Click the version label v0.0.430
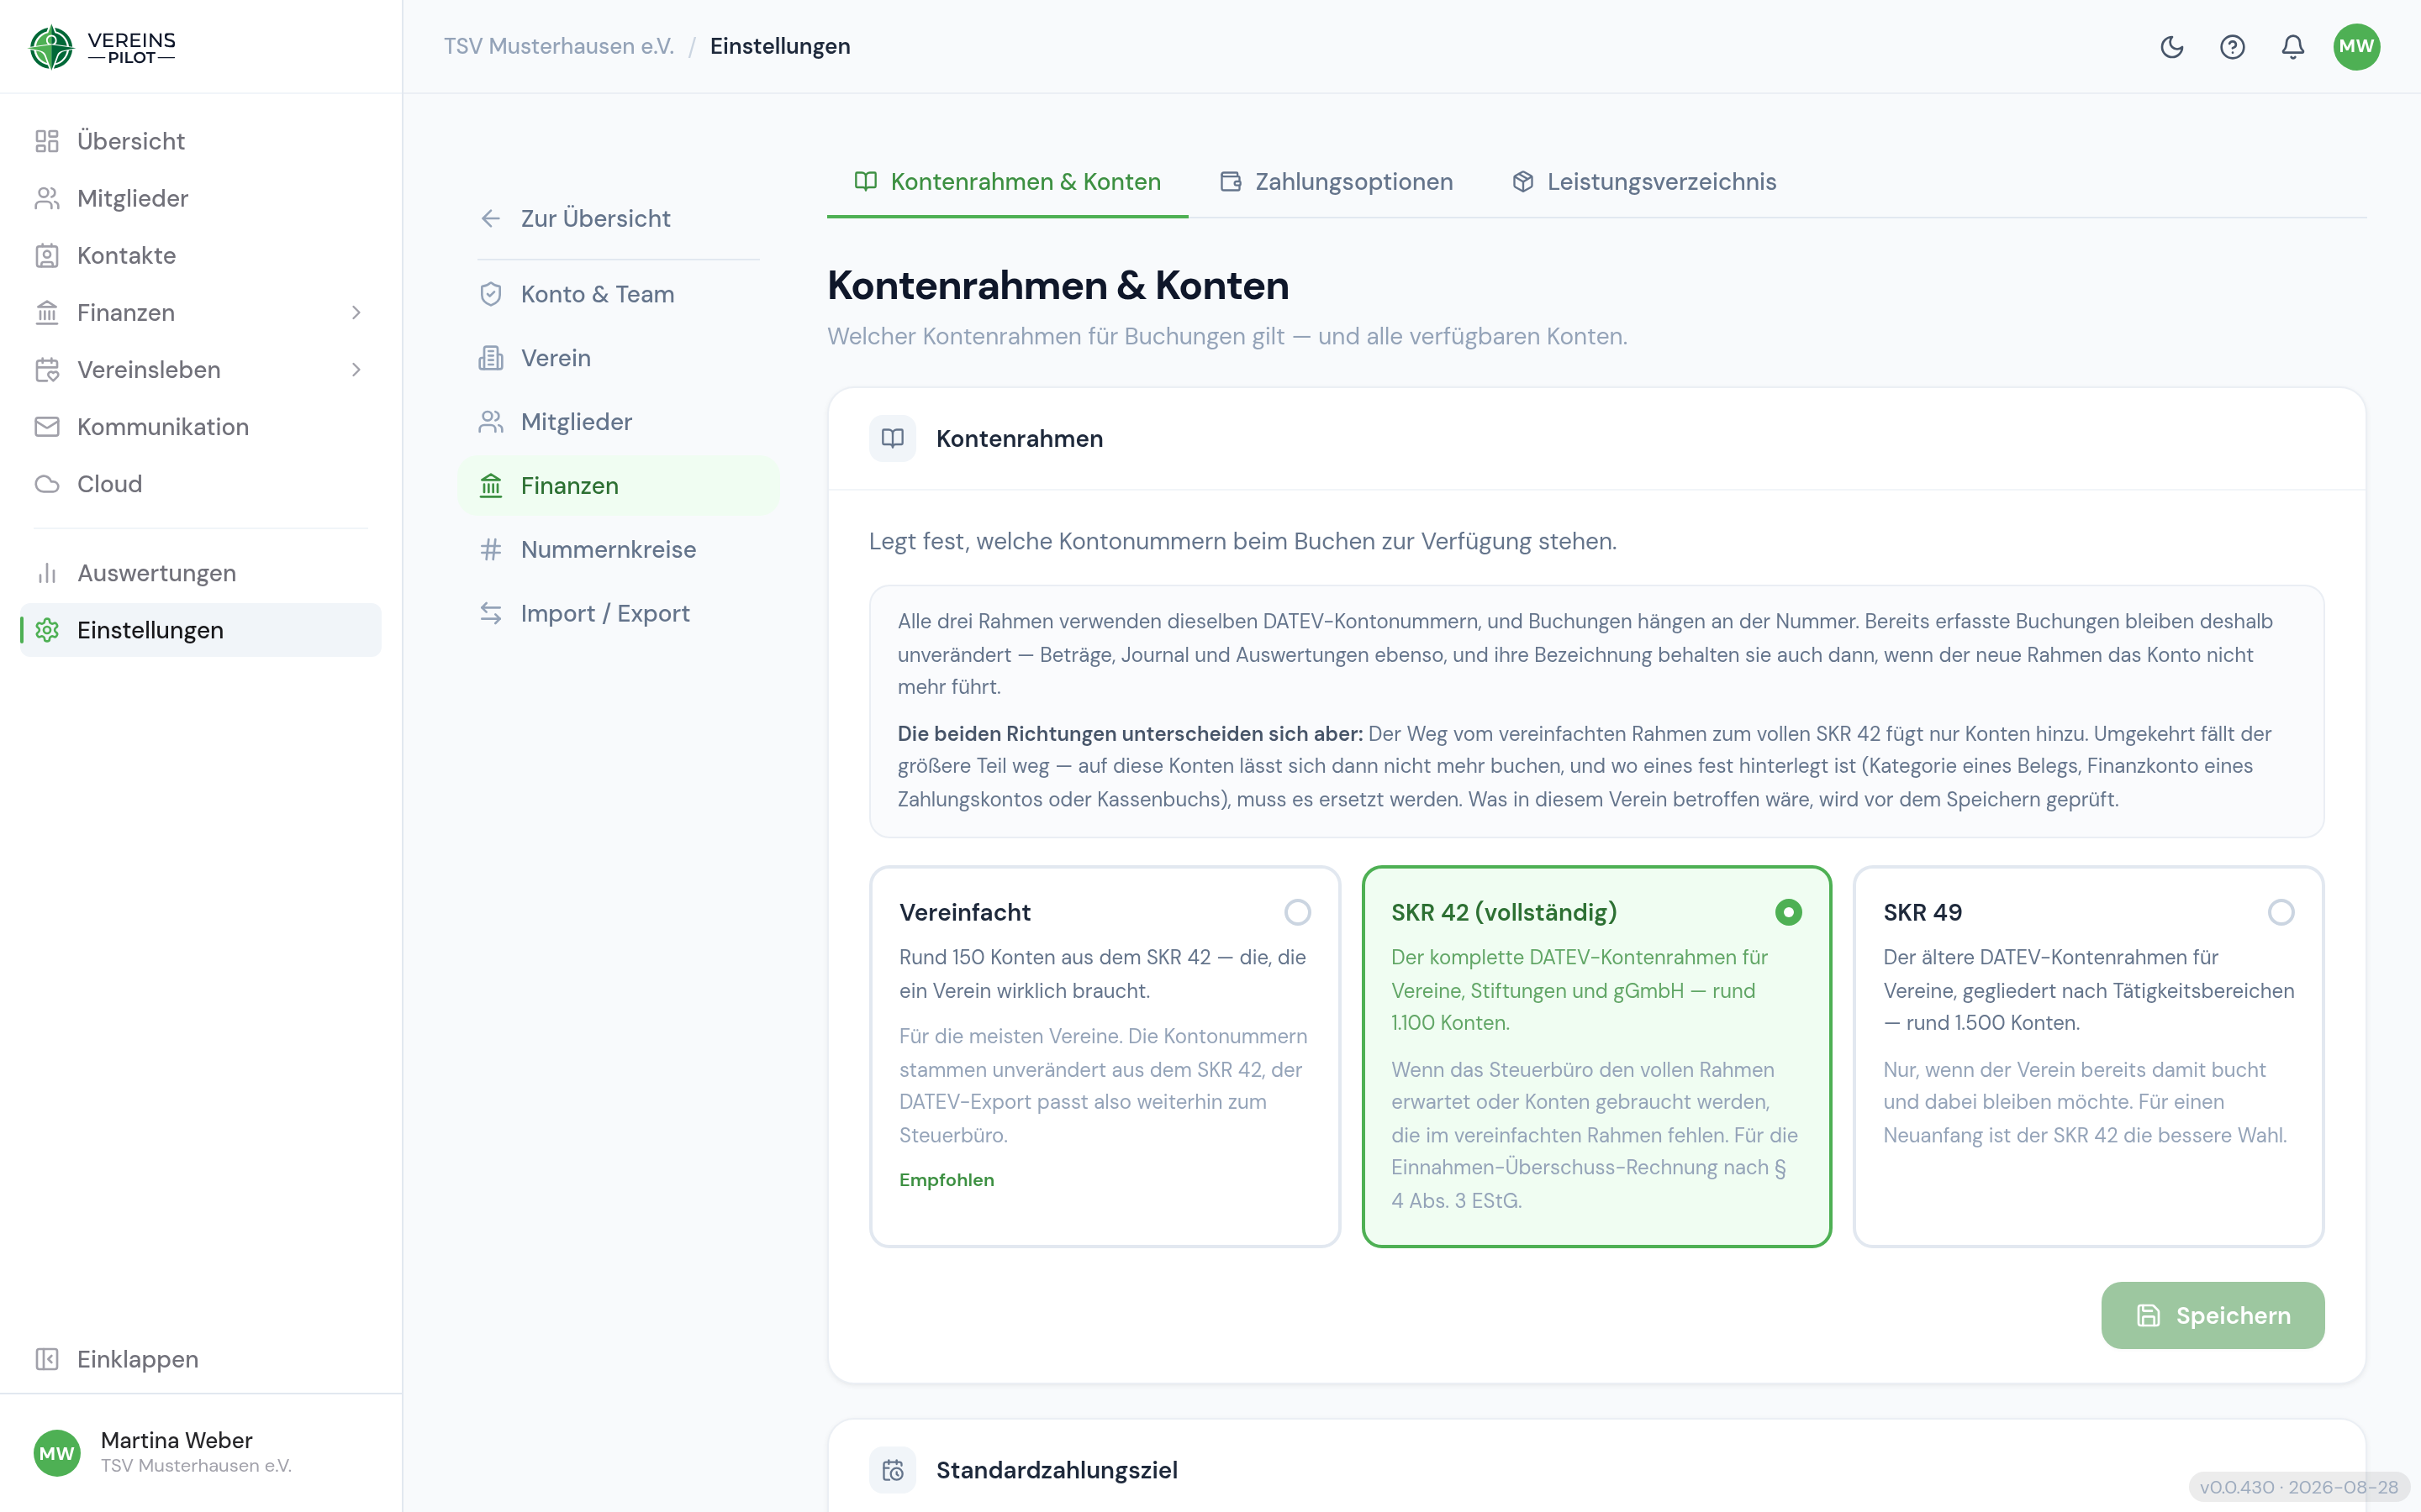 (2298, 1487)
